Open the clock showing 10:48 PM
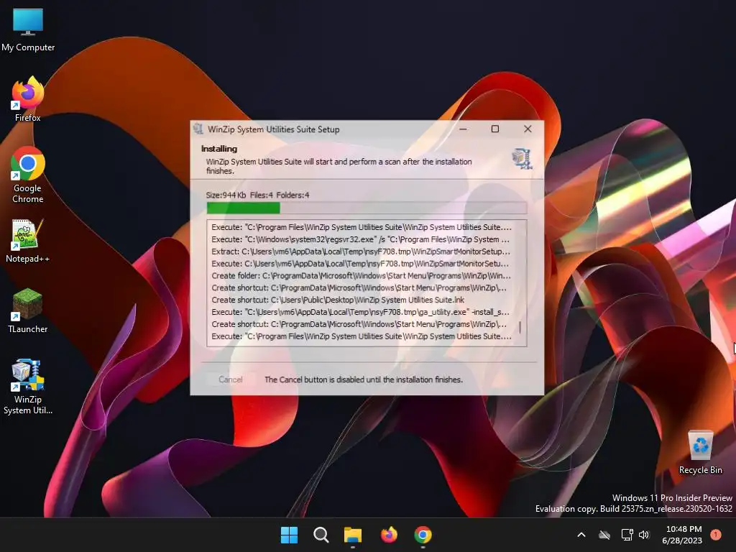This screenshot has height=552, width=736. [683, 535]
